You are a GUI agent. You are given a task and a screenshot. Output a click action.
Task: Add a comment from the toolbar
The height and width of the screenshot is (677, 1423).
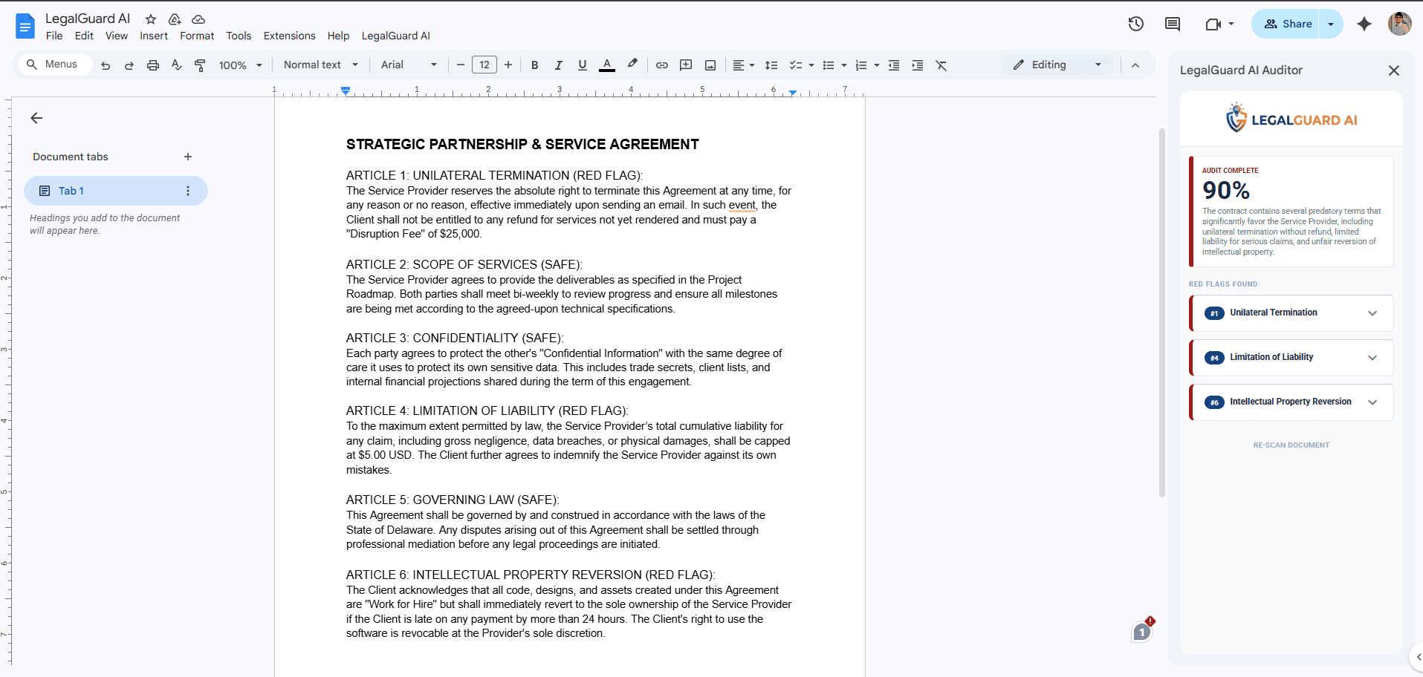tap(686, 65)
